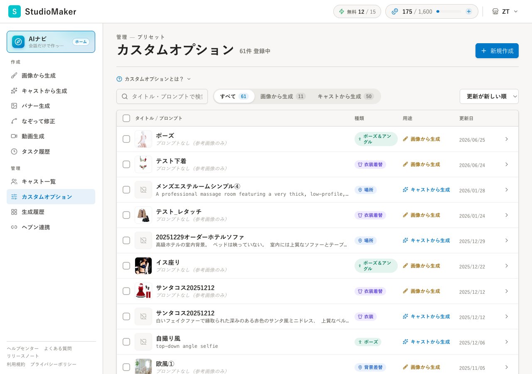Click the empty image placeholder for メンズエステルームシンプル④

(x=143, y=190)
